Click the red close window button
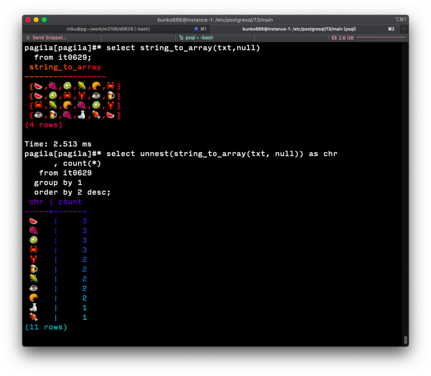The width and height of the screenshot is (431, 376). pos(28,20)
